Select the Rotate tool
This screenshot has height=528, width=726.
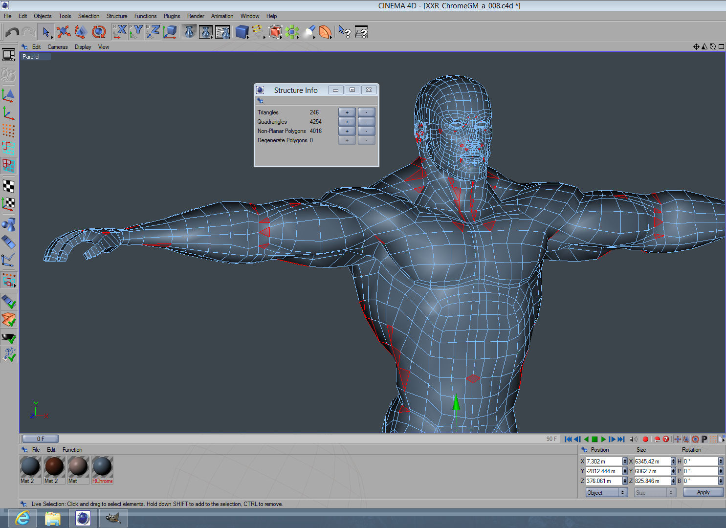(x=99, y=32)
